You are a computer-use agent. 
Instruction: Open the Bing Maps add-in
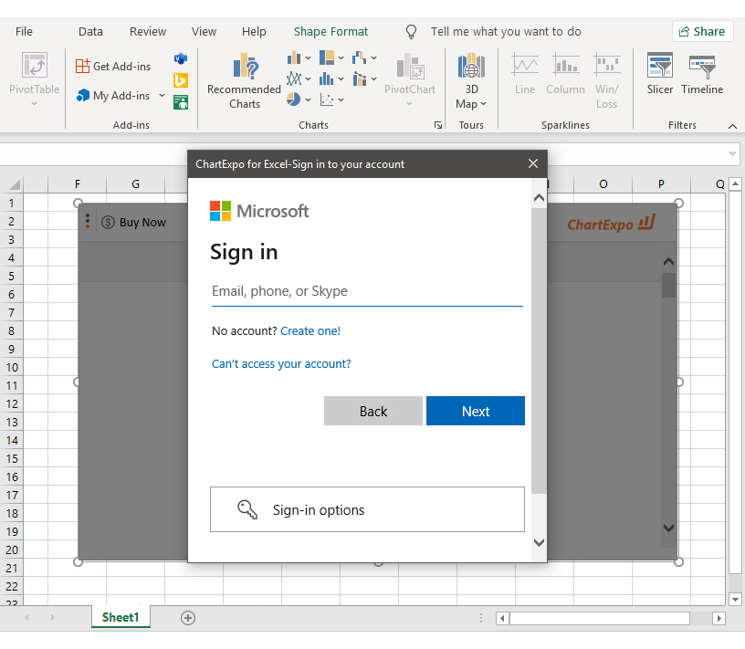pyautogui.click(x=181, y=80)
